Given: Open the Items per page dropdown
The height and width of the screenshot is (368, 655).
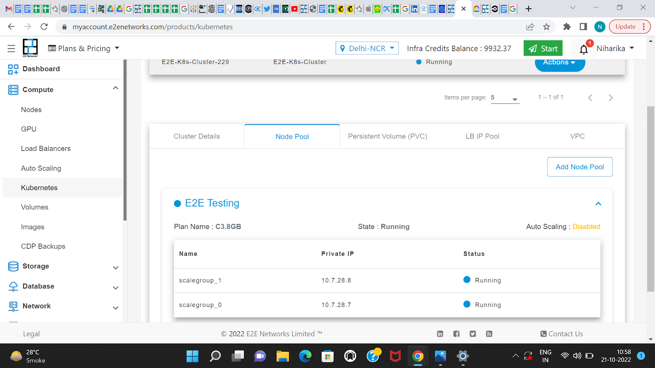Looking at the screenshot, I should click(x=505, y=98).
